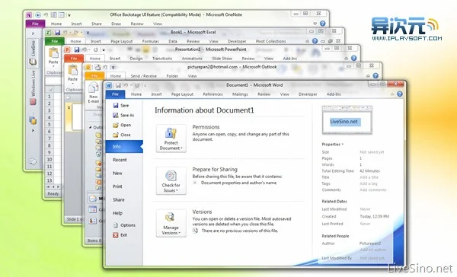
Task: Open Manage Versions dropdown button
Action: point(171,223)
